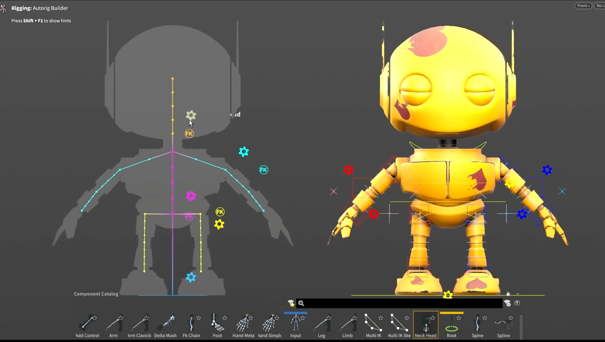The image size is (605, 342).
Task: Open the Front view dropdown
Action: [x=583, y=6]
